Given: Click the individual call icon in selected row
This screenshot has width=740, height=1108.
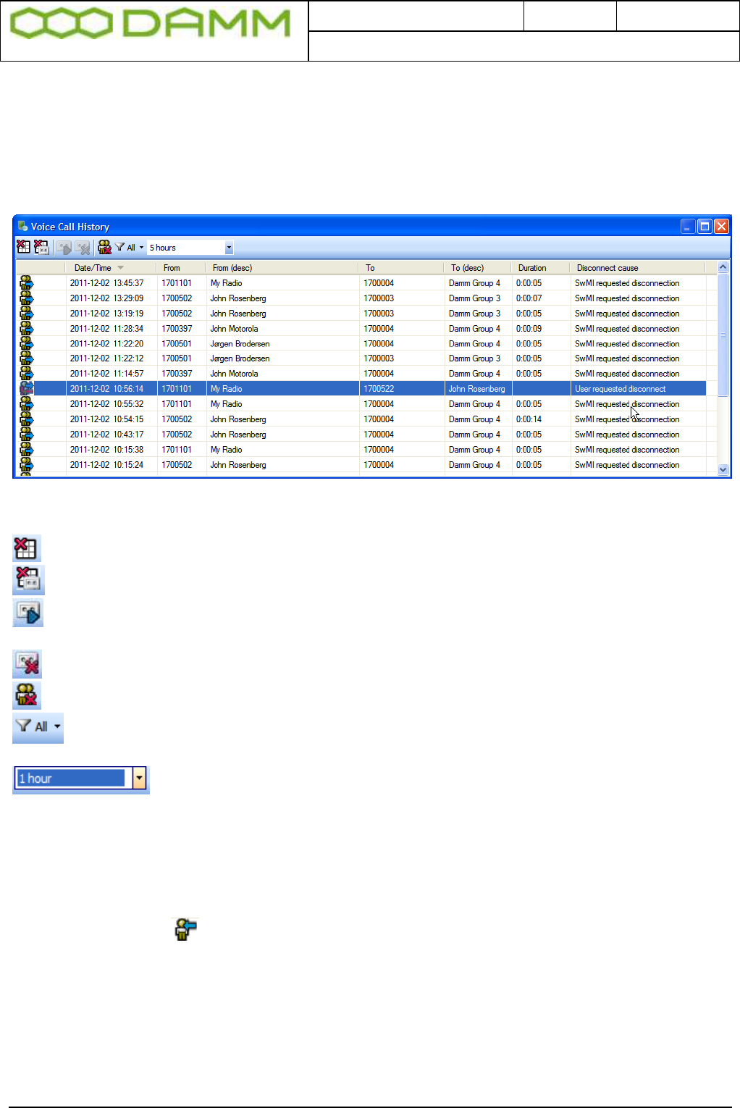Looking at the screenshot, I should click(27, 389).
